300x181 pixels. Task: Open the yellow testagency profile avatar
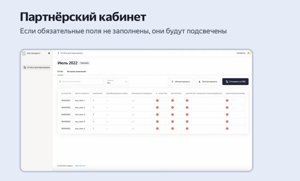coord(249,53)
